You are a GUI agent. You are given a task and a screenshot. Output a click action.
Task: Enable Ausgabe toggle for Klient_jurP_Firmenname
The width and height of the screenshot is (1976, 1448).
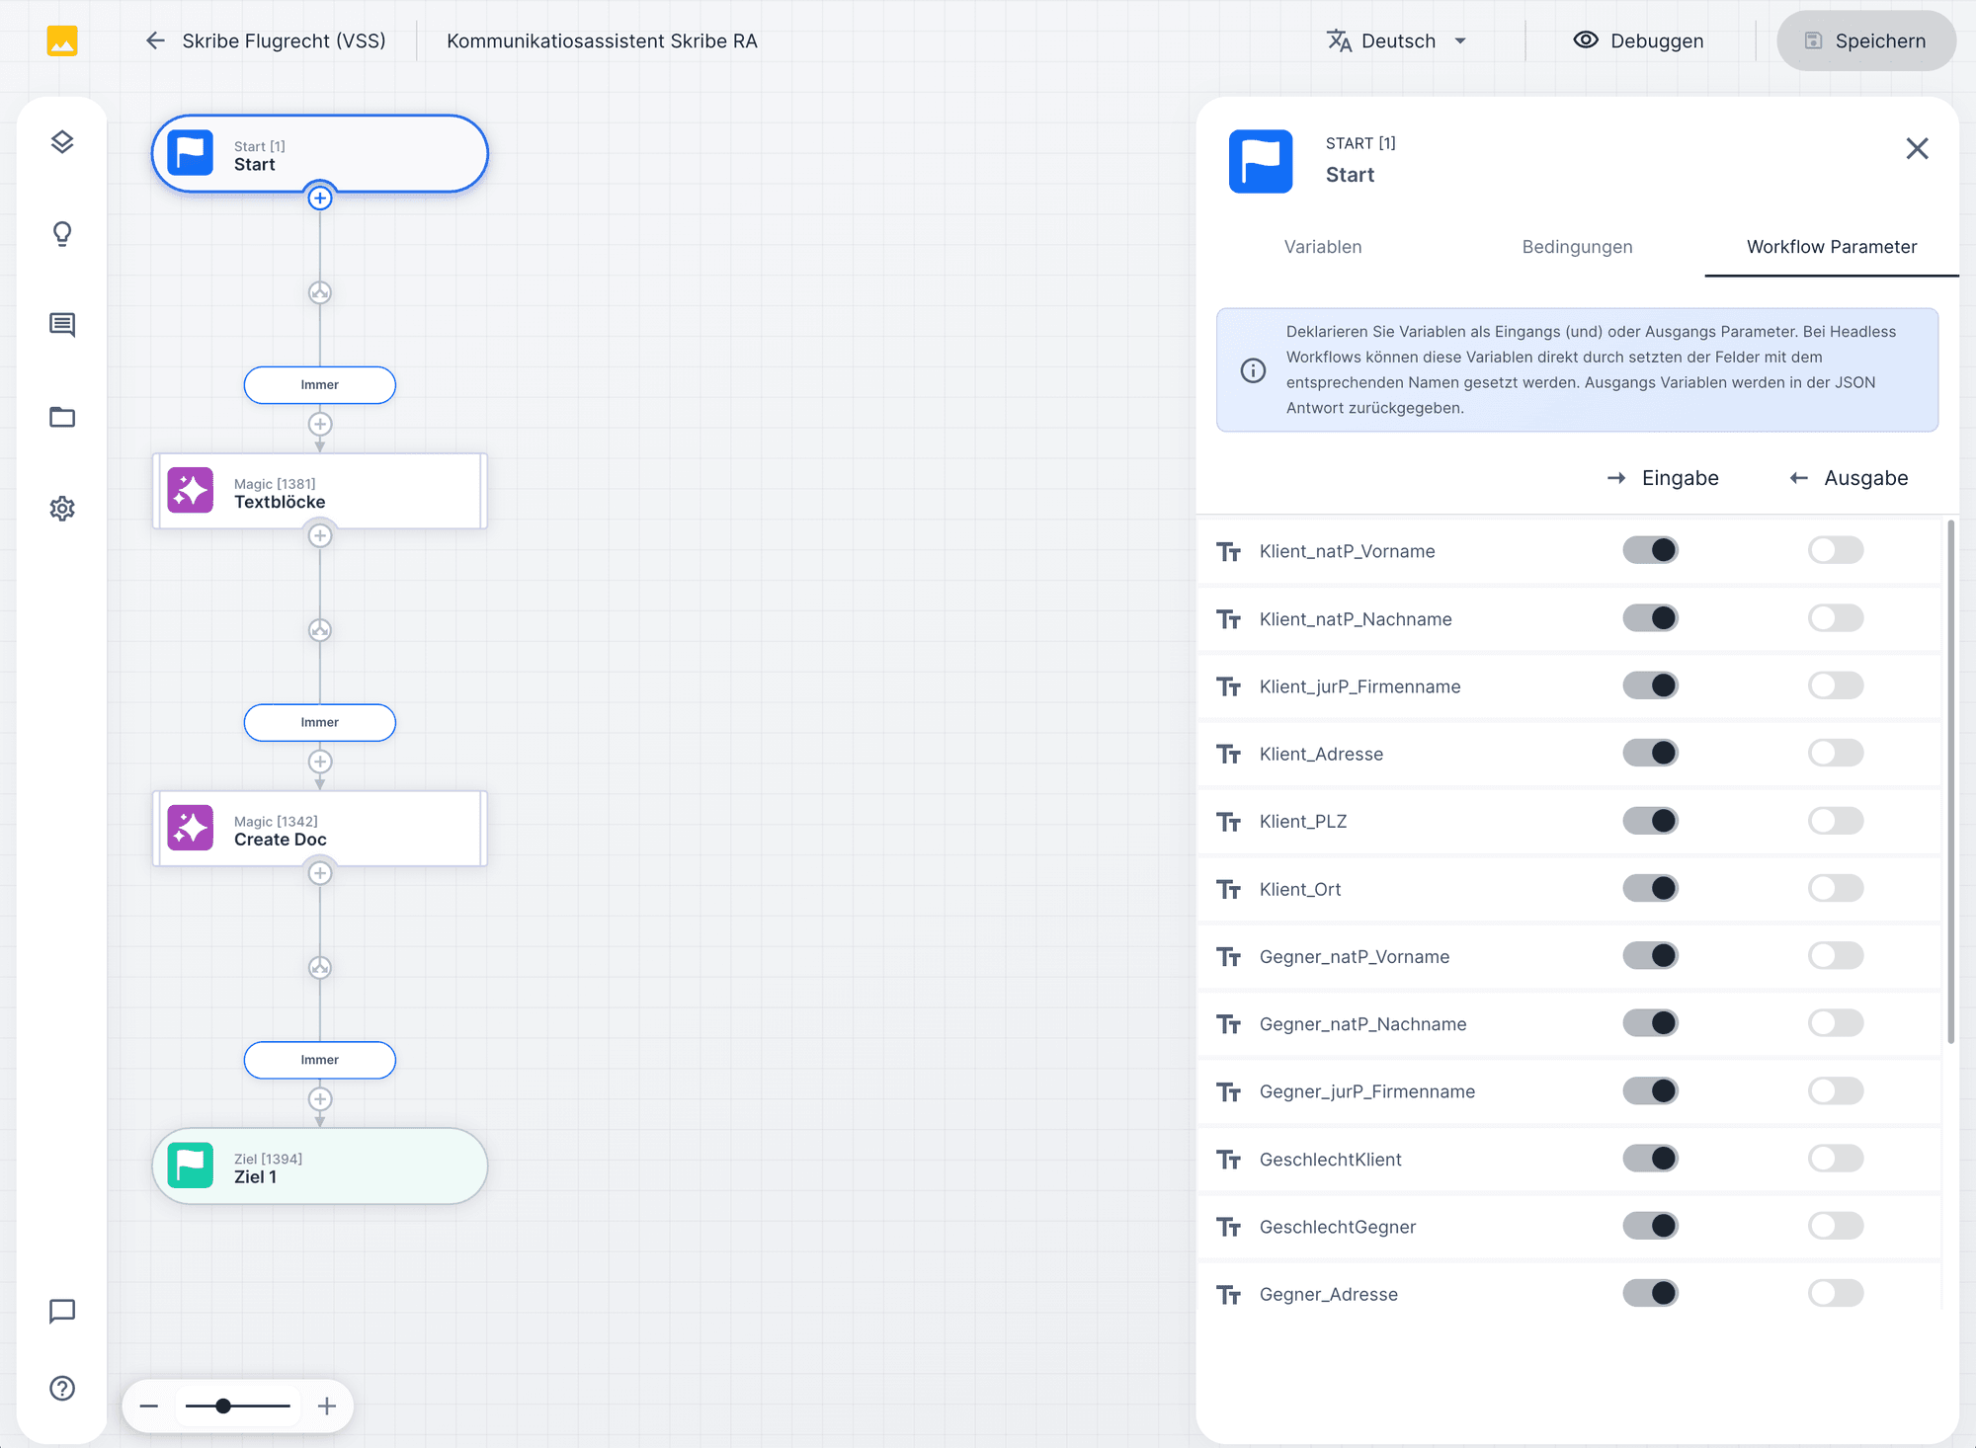[x=1836, y=685]
